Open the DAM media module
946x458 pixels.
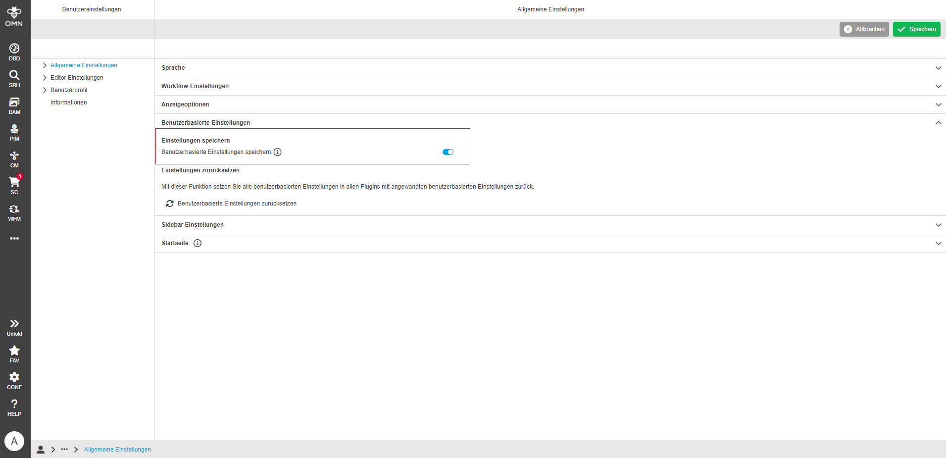[x=14, y=105]
